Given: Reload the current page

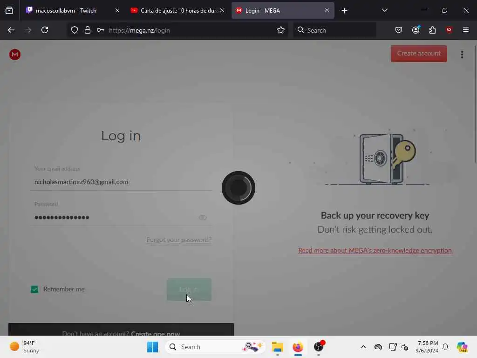Looking at the screenshot, I should pyautogui.click(x=45, y=30).
